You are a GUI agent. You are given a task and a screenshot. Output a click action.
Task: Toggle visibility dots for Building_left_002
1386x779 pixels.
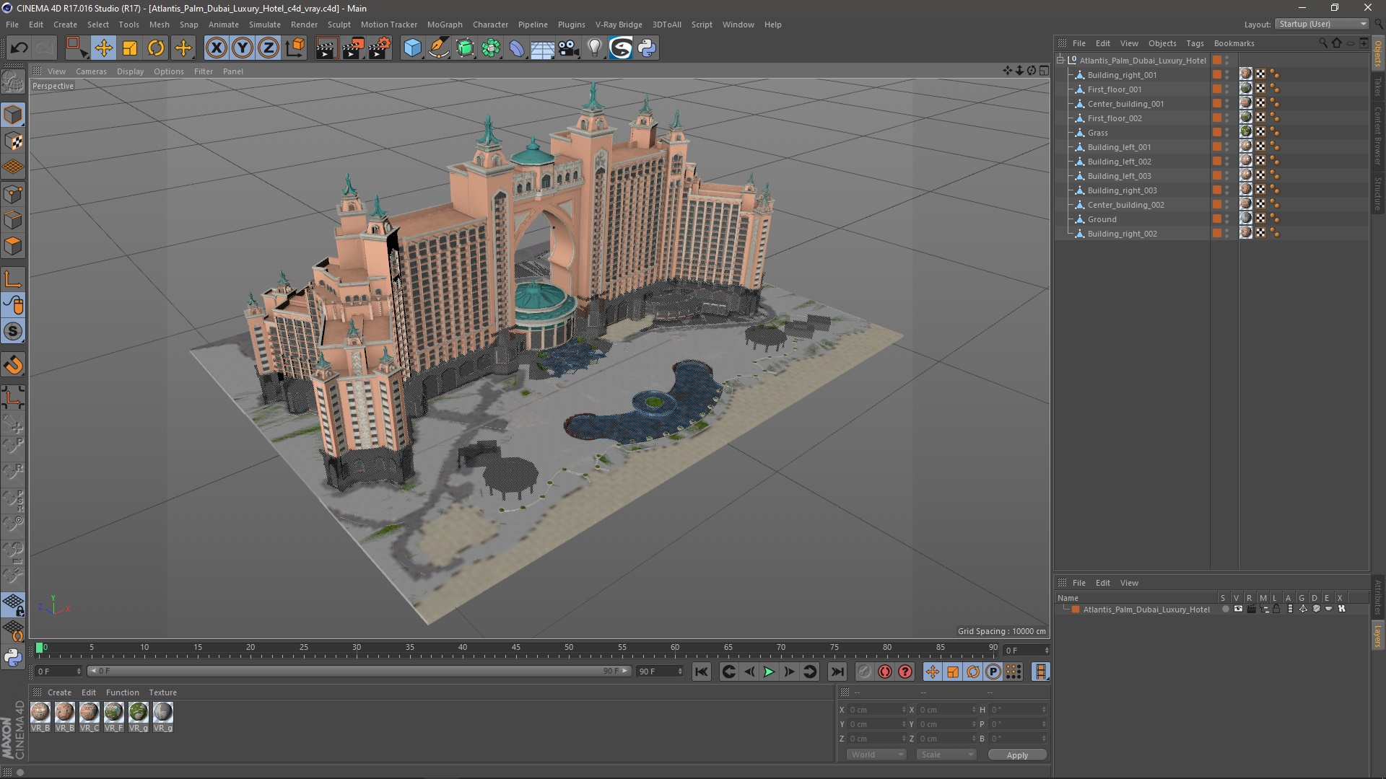pyautogui.click(x=1226, y=162)
